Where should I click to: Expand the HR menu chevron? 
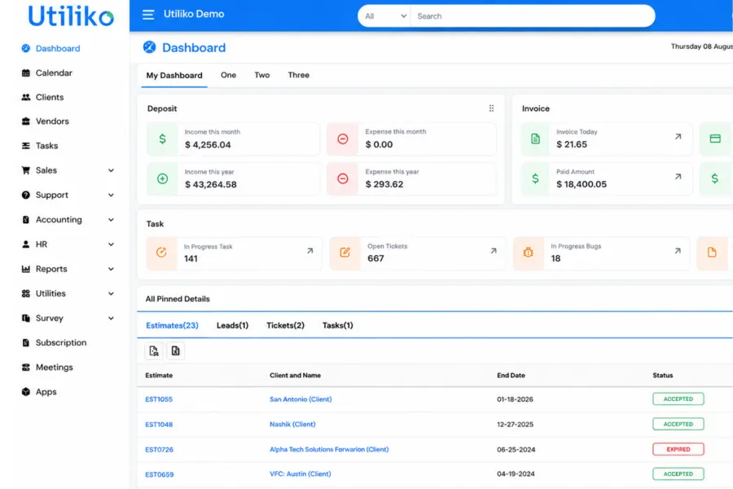coord(111,244)
